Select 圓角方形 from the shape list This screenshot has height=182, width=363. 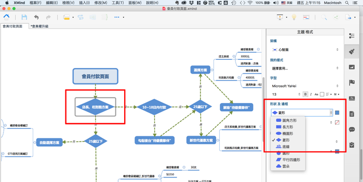[286, 120]
